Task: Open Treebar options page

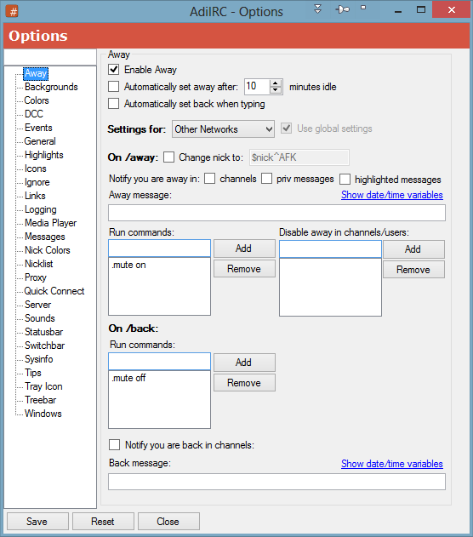Action: click(x=41, y=400)
